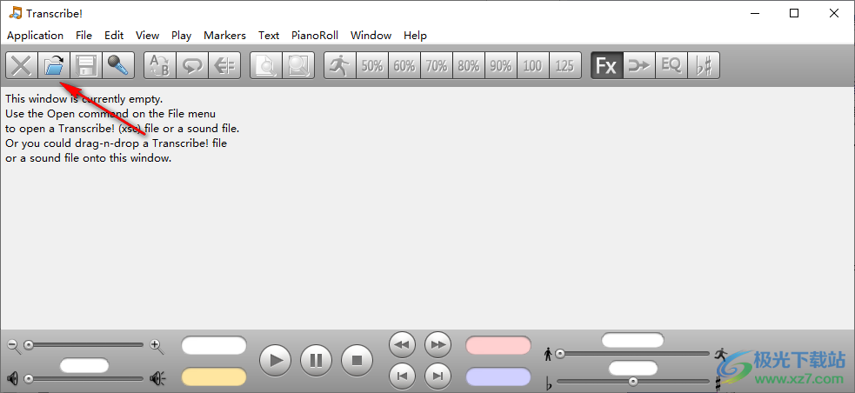Click the Stop button
Screen dimensions: 855x393
click(357, 360)
